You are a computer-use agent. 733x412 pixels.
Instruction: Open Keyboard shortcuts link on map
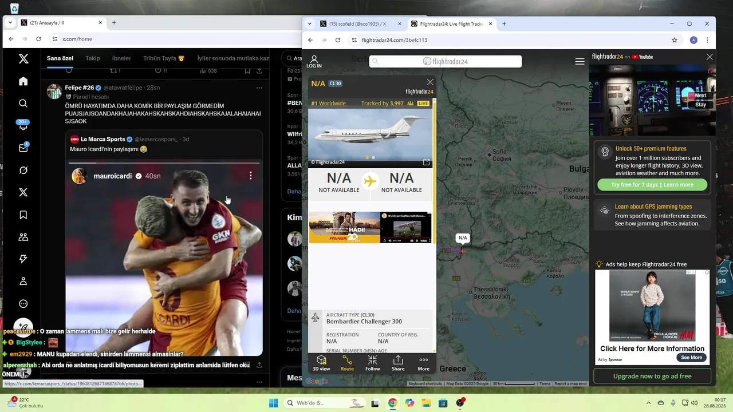425,383
